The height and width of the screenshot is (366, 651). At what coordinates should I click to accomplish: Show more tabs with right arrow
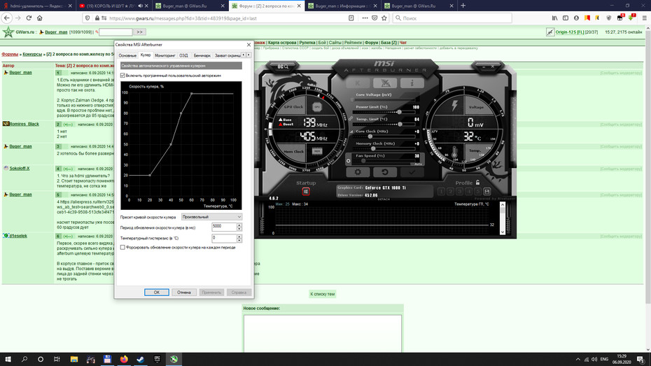point(248,55)
